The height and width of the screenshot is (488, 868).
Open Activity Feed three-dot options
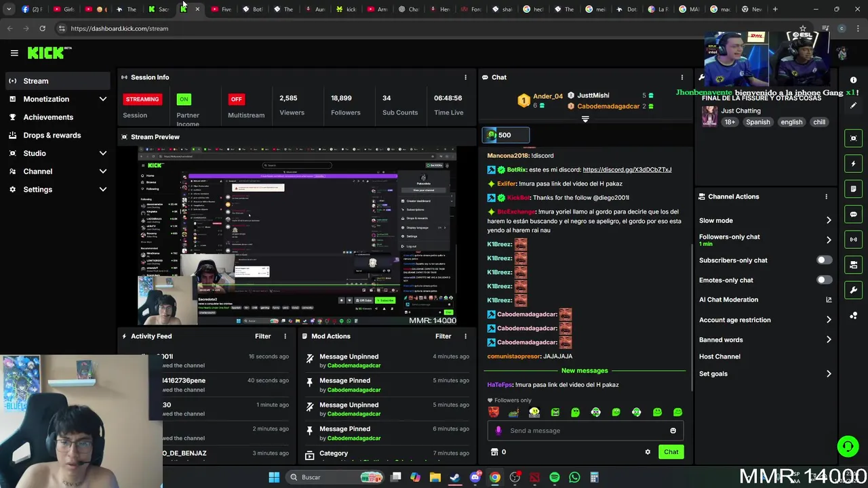(x=285, y=336)
